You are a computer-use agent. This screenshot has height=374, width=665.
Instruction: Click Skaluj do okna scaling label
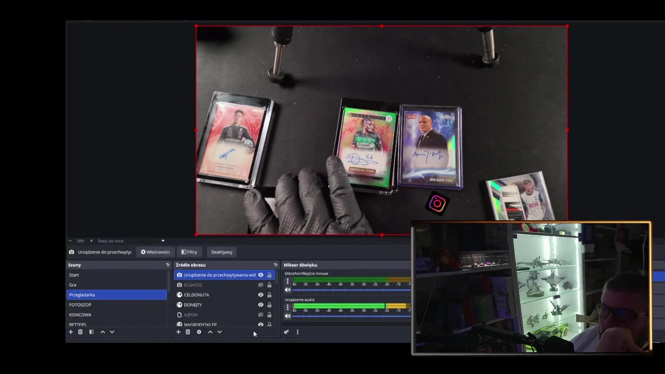coord(111,241)
